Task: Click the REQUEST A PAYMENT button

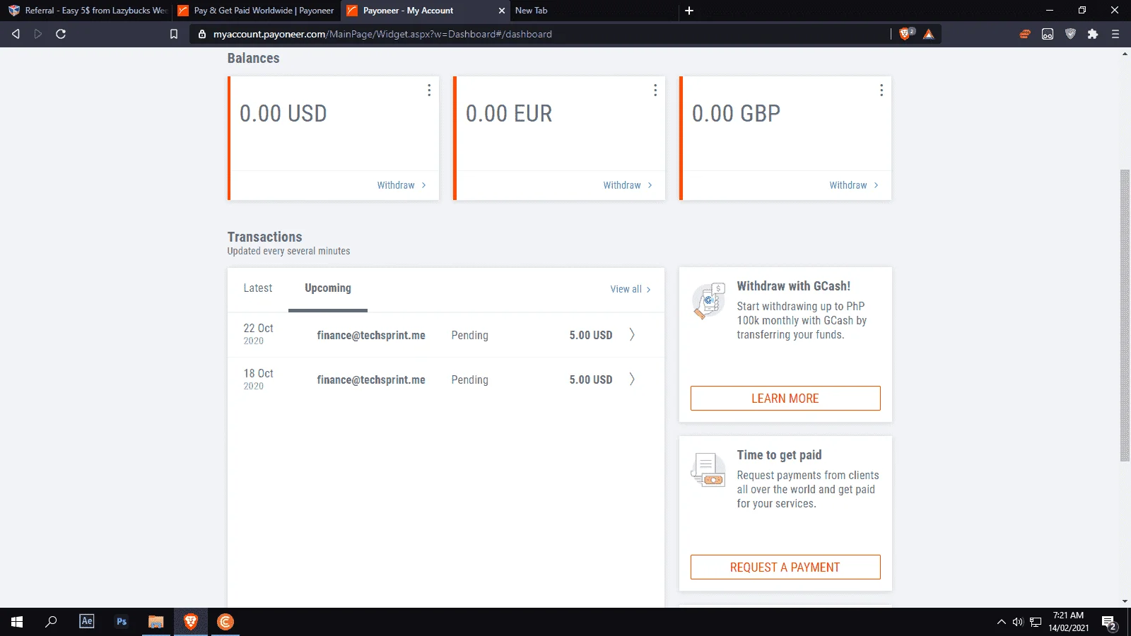Action: pos(785,567)
